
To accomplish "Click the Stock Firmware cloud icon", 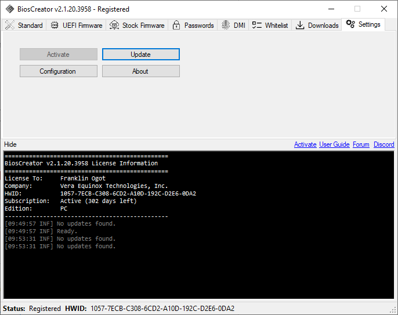I will tap(114, 25).
